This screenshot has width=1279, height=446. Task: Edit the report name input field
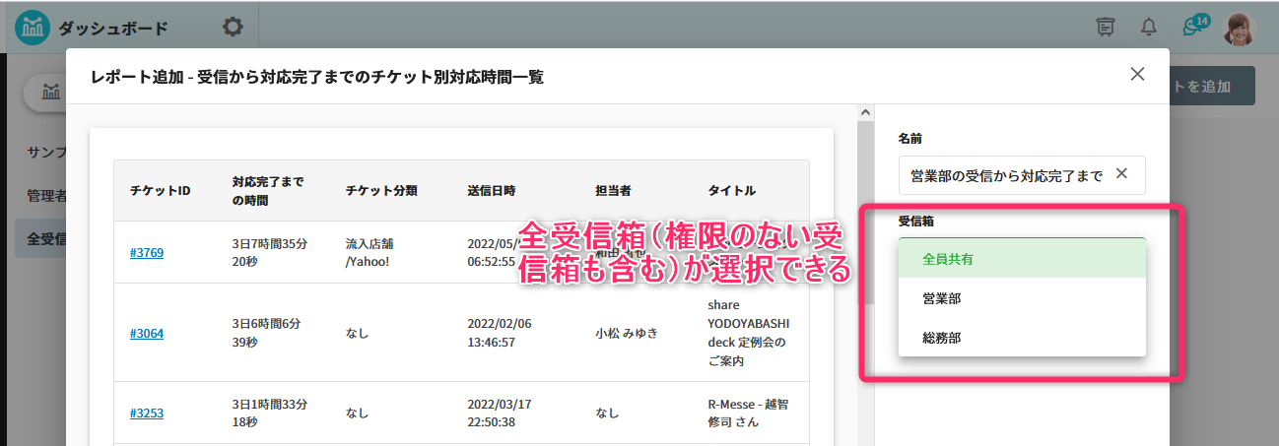pos(1005,175)
